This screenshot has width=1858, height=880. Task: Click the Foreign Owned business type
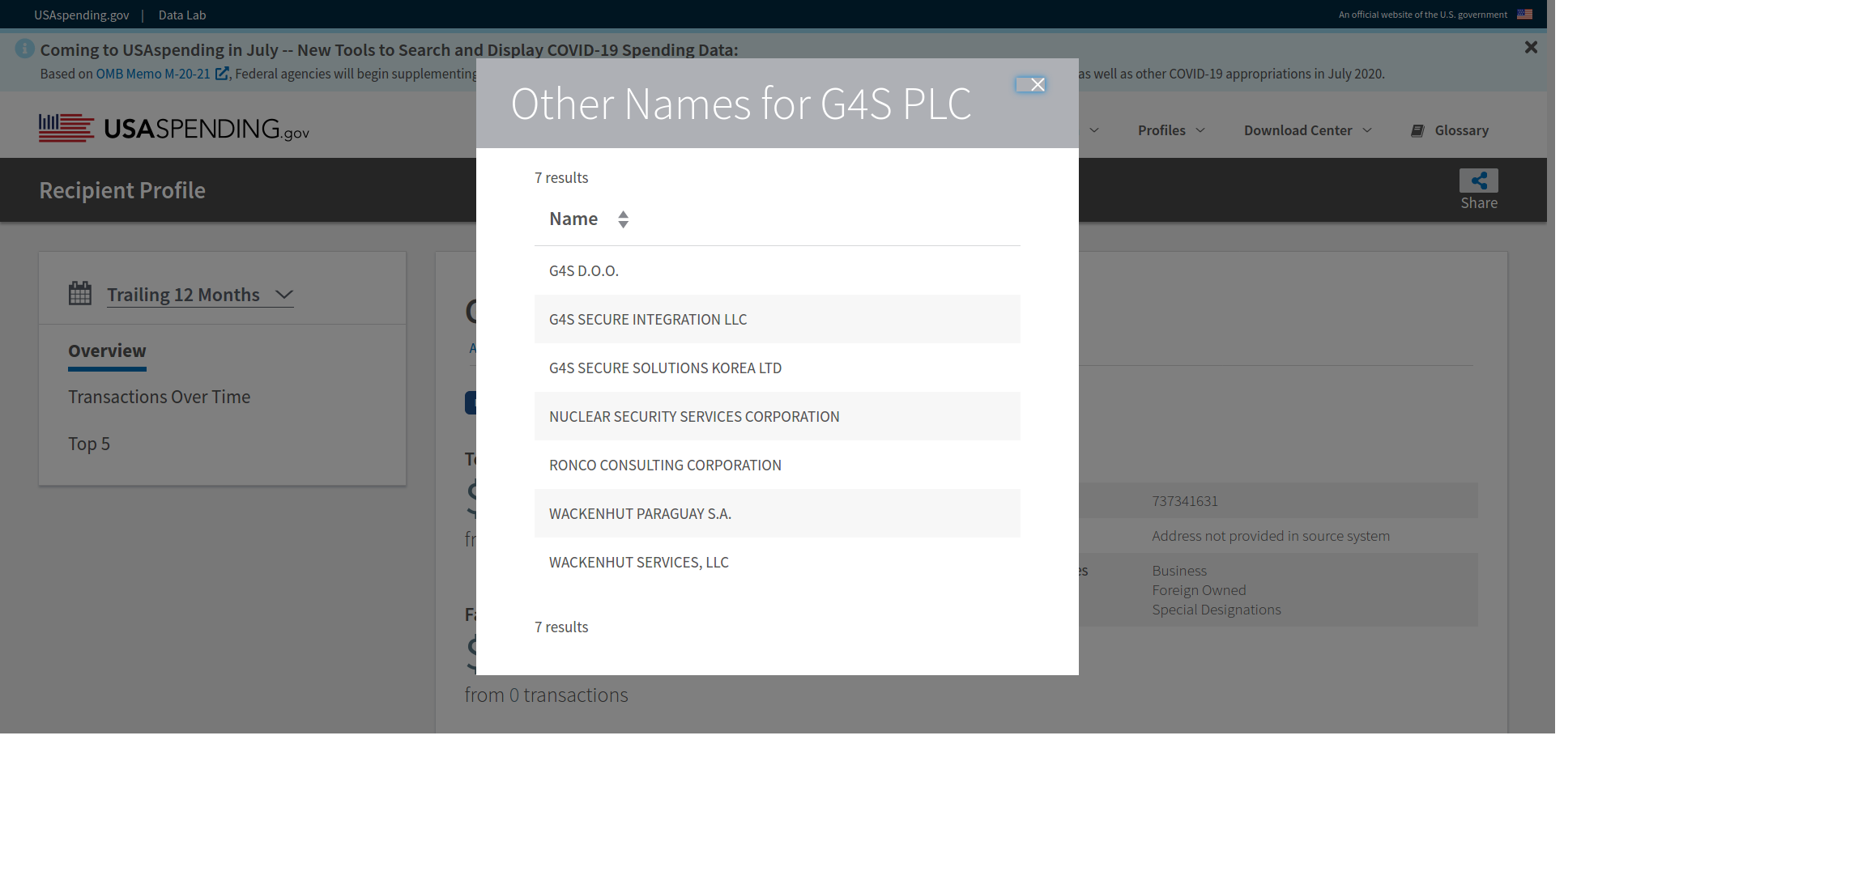pyautogui.click(x=1199, y=590)
